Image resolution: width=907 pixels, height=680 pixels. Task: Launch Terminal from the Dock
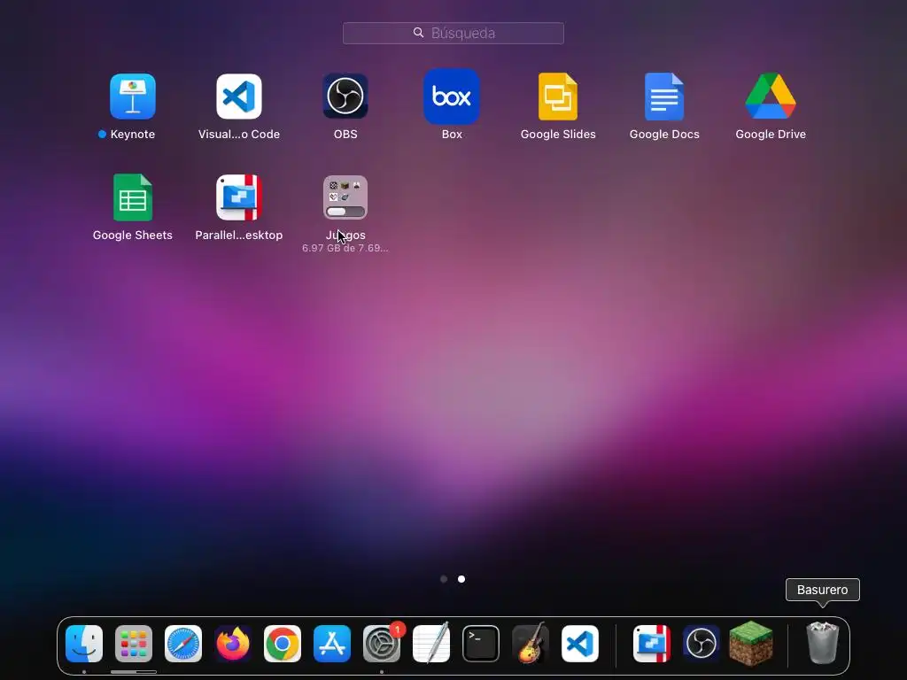click(481, 644)
